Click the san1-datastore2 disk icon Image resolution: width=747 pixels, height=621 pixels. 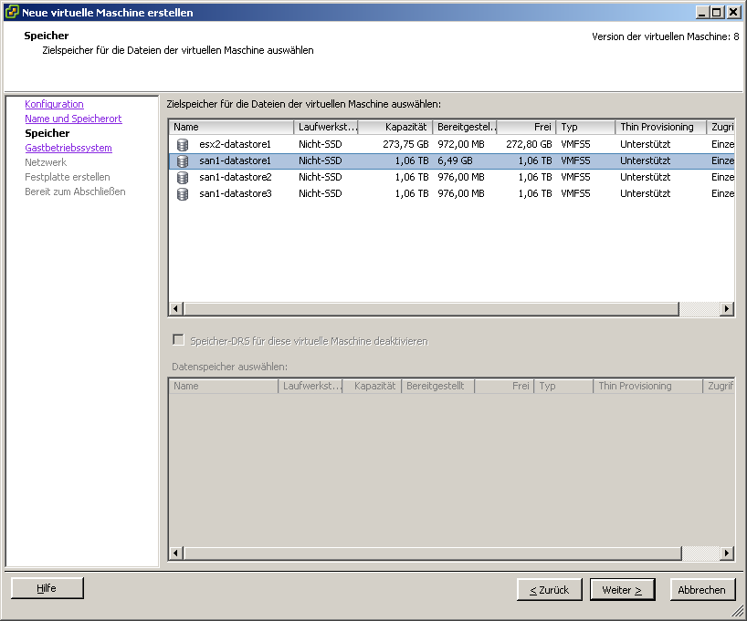[183, 177]
